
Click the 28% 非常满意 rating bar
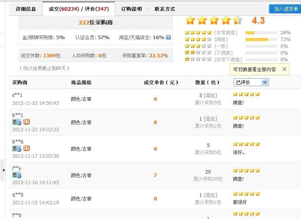[x=261, y=33]
